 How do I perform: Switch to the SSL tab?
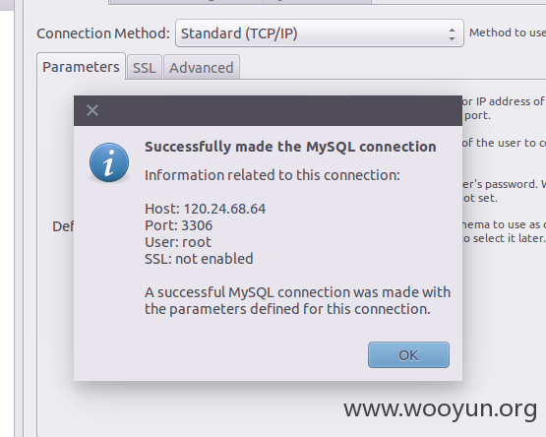click(145, 68)
